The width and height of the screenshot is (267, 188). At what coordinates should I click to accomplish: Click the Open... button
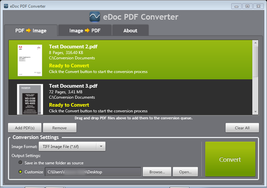(185, 172)
